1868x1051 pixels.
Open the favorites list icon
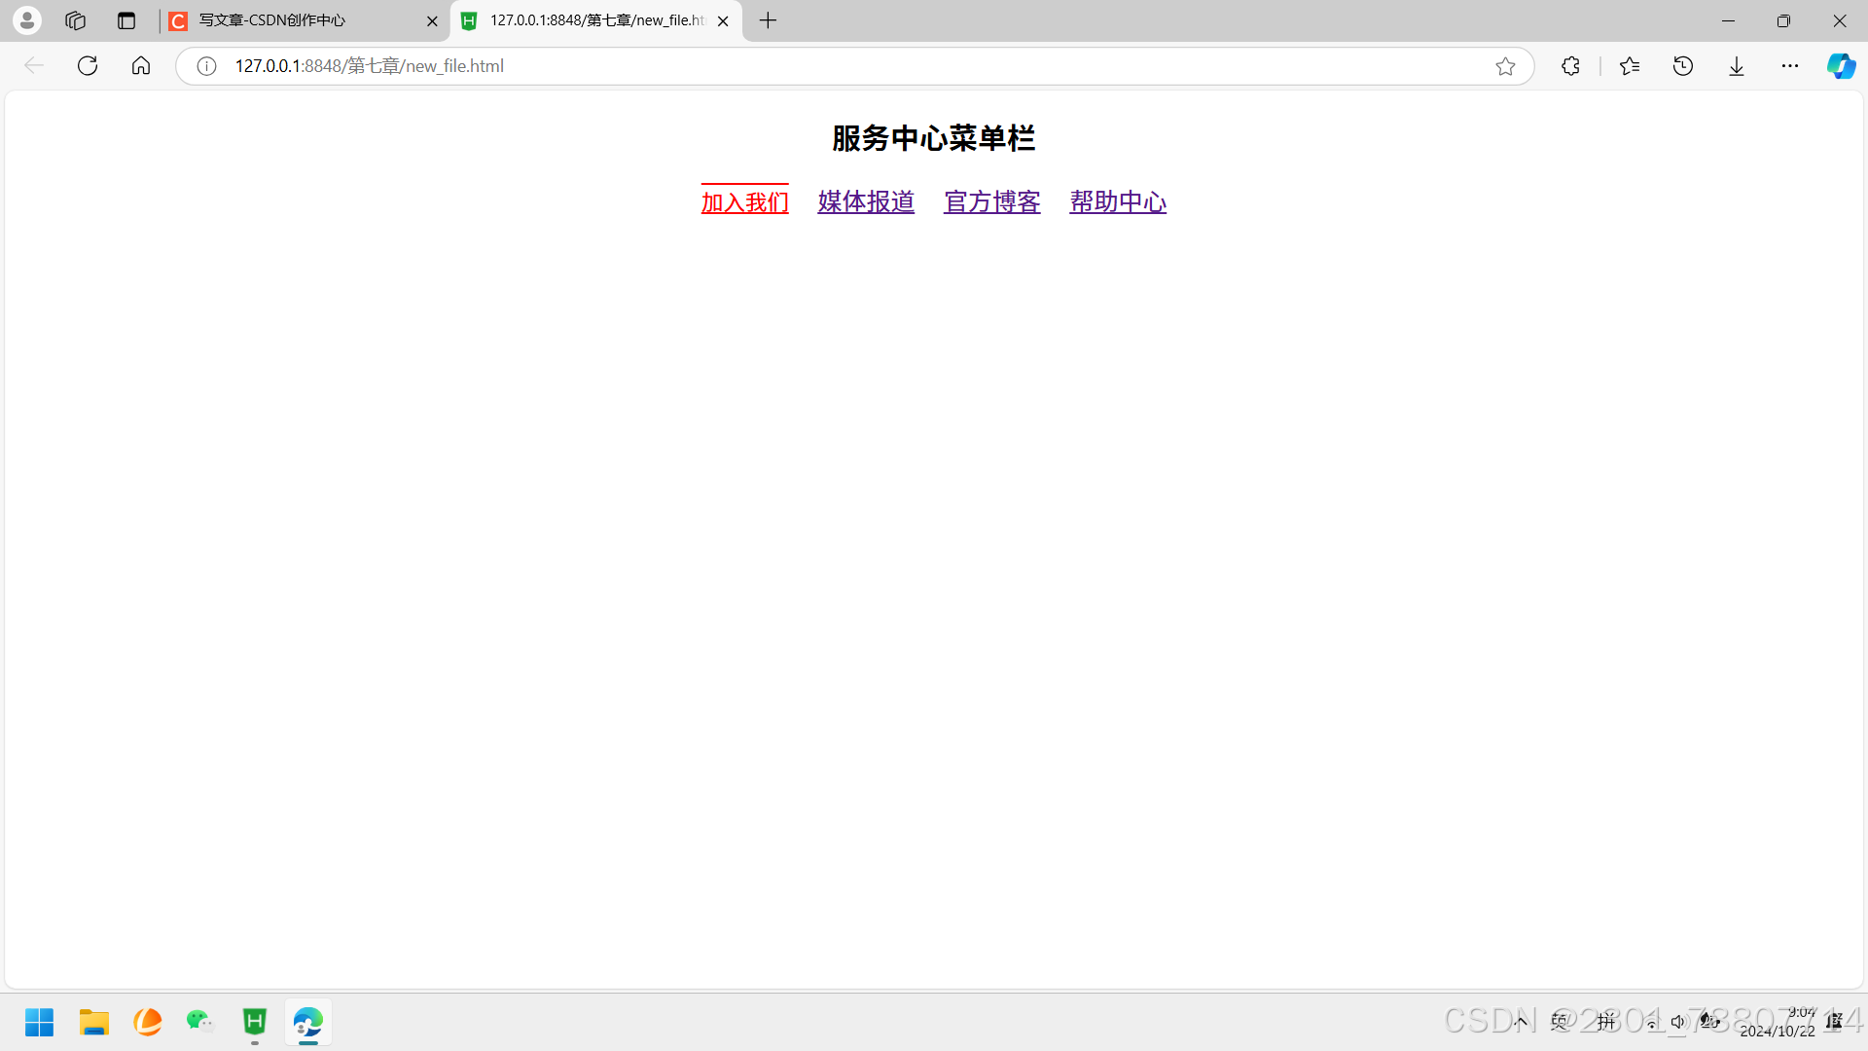(1630, 66)
